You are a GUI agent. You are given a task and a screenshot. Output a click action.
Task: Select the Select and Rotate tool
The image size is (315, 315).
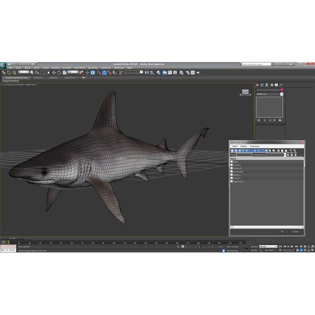pyautogui.click(x=59, y=73)
